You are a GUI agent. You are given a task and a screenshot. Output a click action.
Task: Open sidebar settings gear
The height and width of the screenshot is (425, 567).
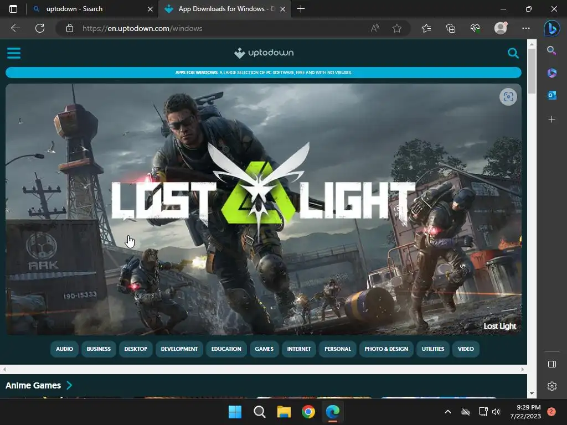click(552, 386)
